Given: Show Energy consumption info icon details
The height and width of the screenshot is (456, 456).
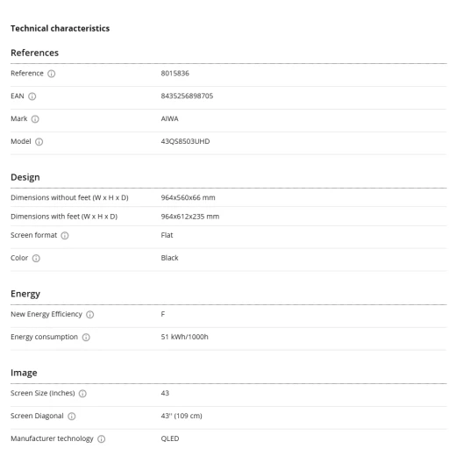Looking at the screenshot, I should click(86, 338).
